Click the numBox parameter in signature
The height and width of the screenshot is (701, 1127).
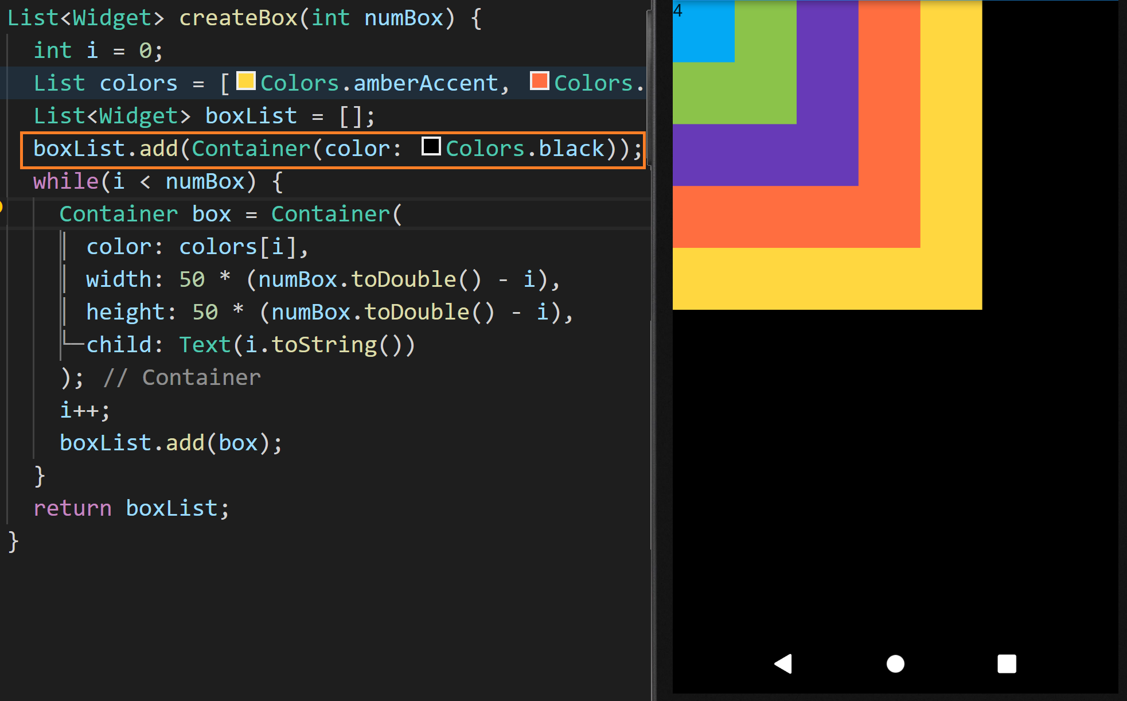click(x=404, y=18)
